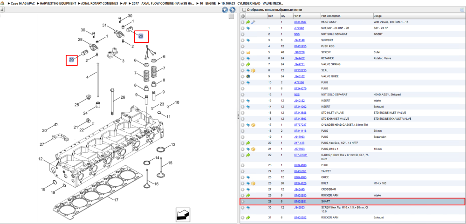This screenshot has width=466, height=224.
Task: Click the rotate view icon below diagram
Action: 183,214
